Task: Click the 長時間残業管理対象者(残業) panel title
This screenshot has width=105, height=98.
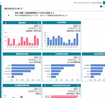Action: click(x=61, y=85)
